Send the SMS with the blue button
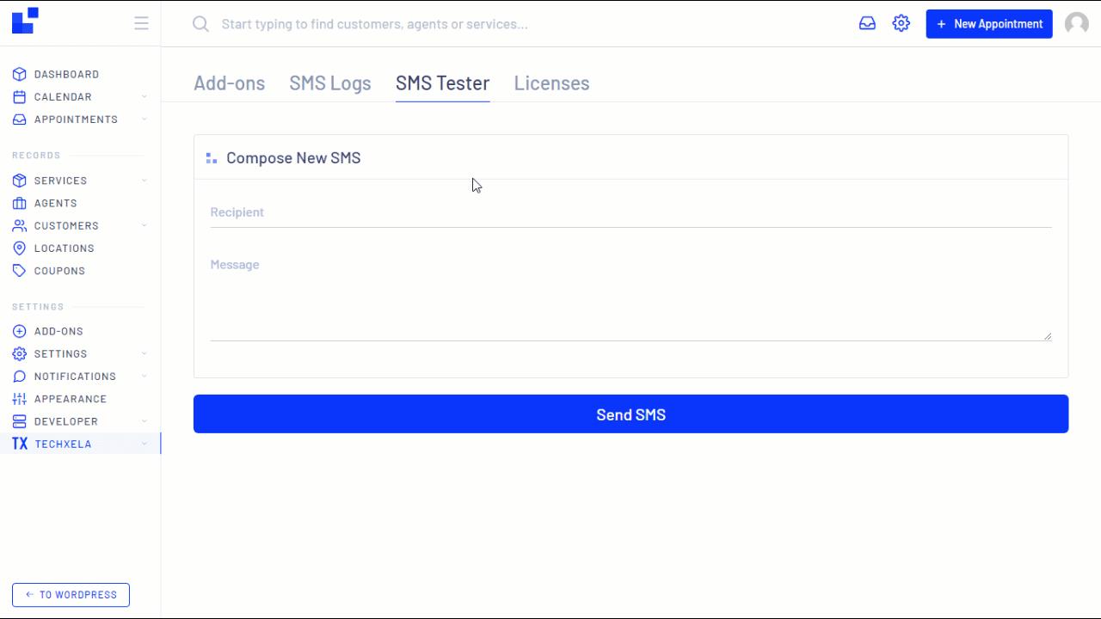Screen dimensions: 1101x619 (x=630, y=414)
